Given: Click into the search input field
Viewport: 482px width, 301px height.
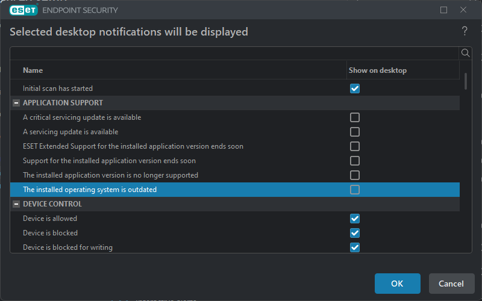Looking at the screenshot, I should pos(235,53).
